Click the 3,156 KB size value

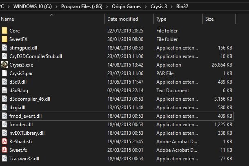pyautogui.click(x=223, y=99)
